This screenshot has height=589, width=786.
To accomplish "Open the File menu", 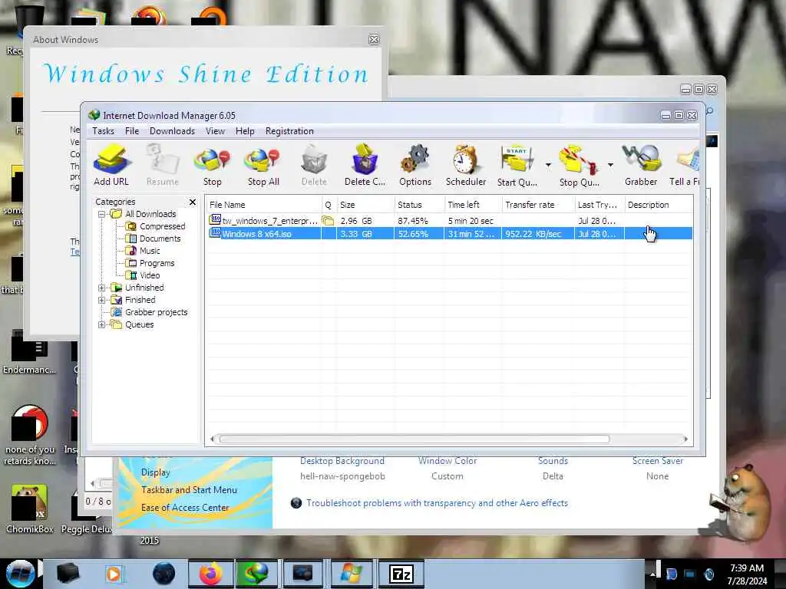I will [x=132, y=131].
